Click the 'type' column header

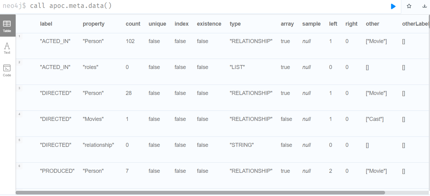point(235,24)
